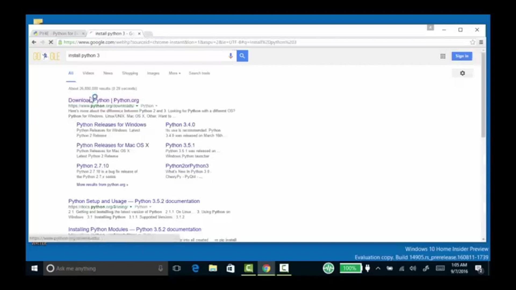This screenshot has height=290, width=516.
Task: Click taskbar clock showing 1:05 AM
Action: 459,268
